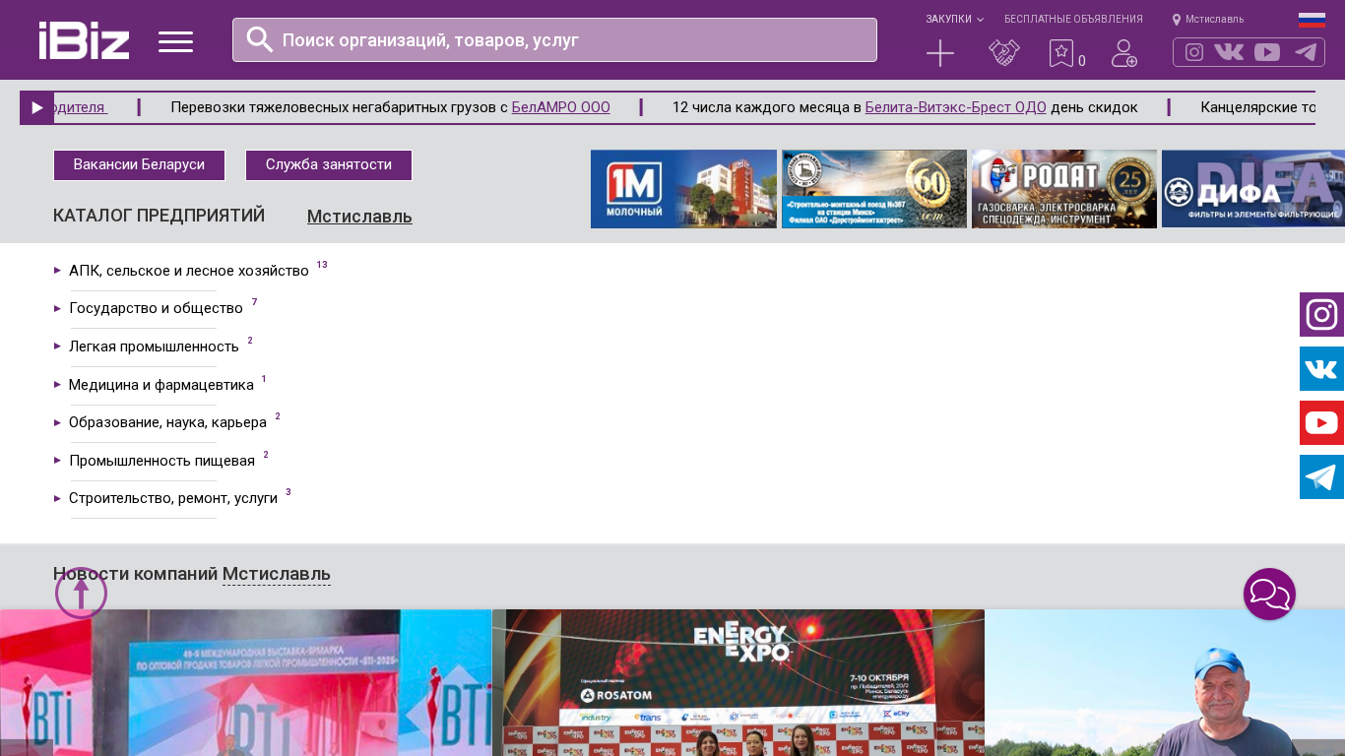The image size is (1345, 756).
Task: Expand Строительство, ремонт, услуги category
Action: [x=173, y=498]
